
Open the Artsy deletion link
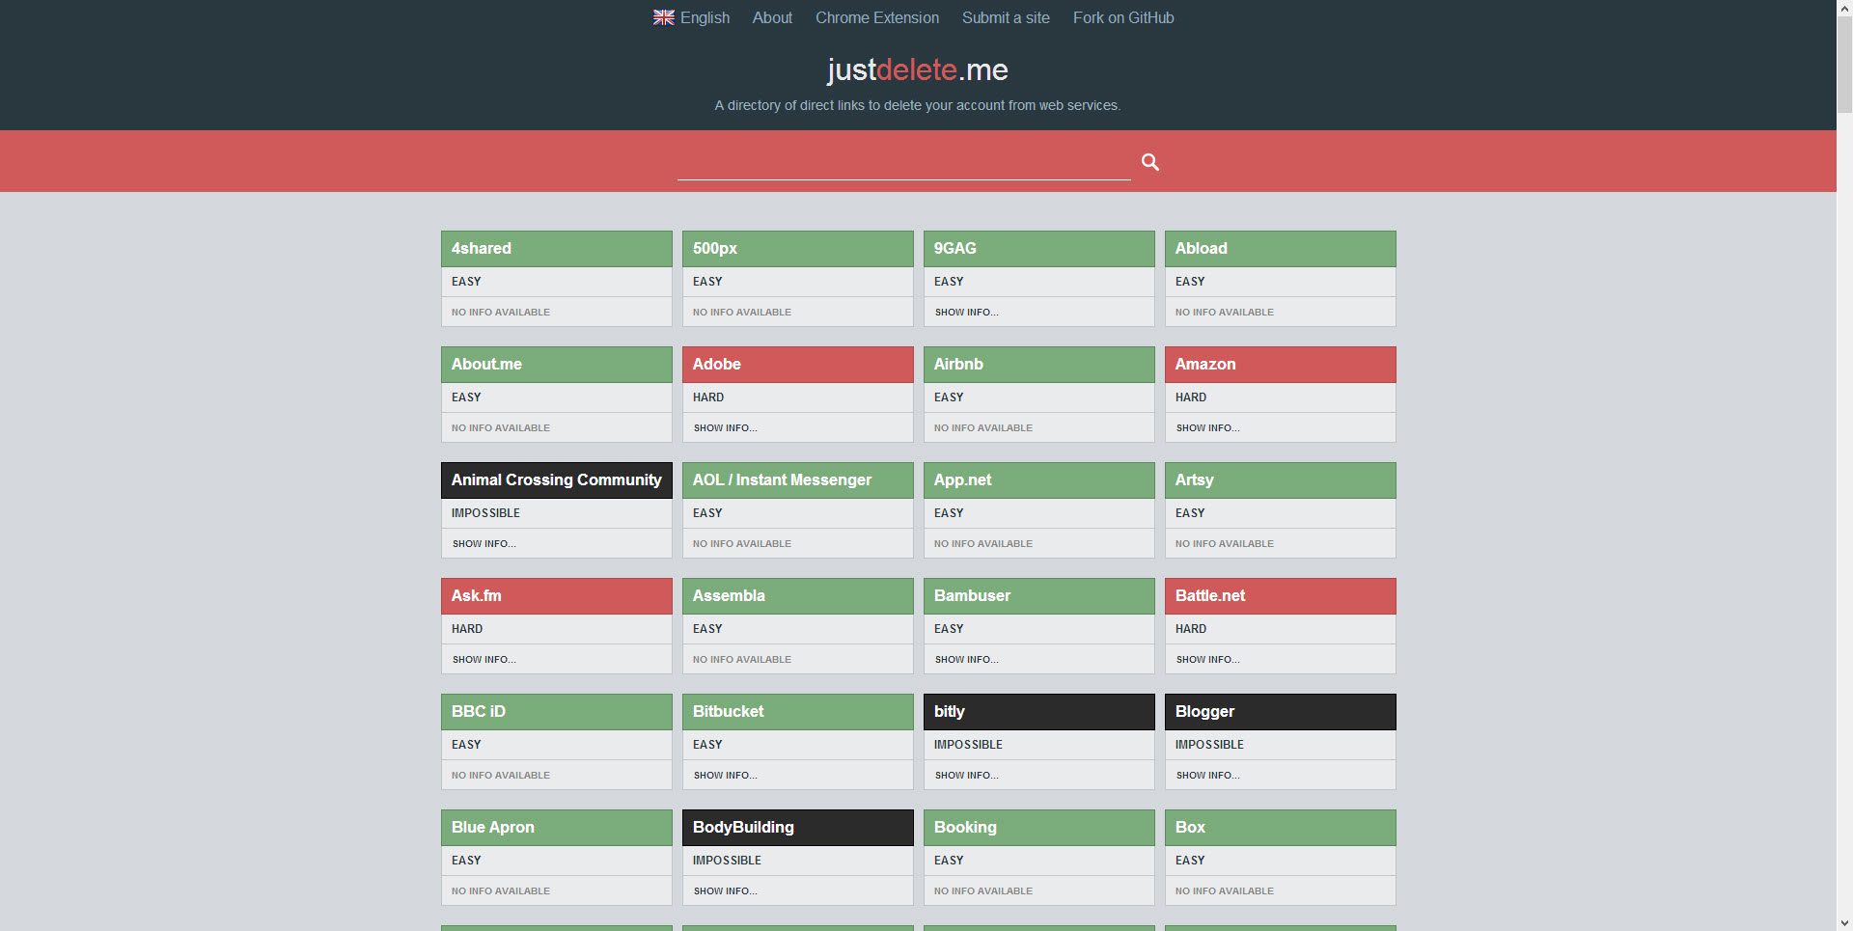(1281, 480)
